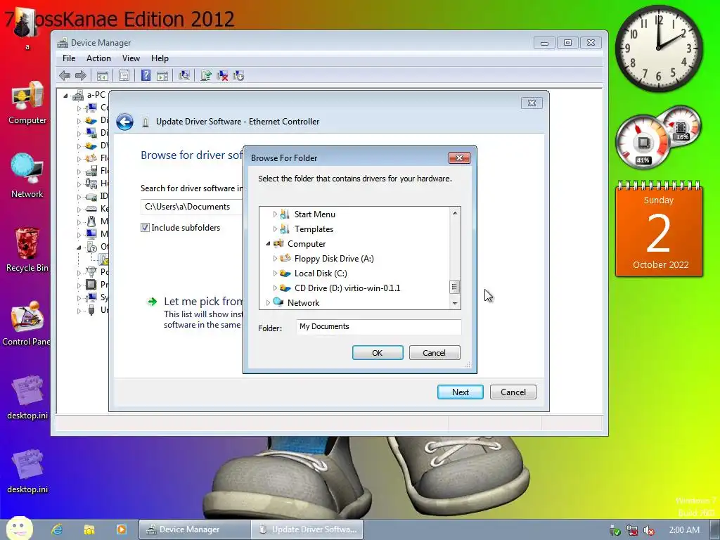This screenshot has width=720, height=540.
Task: Open the Help menu in Device Manager
Action: pyautogui.click(x=160, y=58)
